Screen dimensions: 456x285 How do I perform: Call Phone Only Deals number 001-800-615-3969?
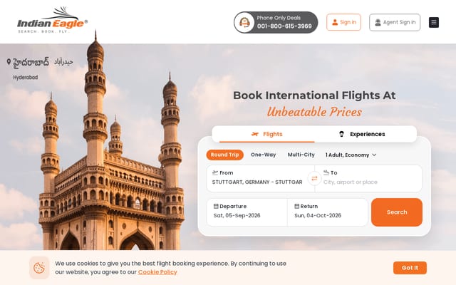276,22
